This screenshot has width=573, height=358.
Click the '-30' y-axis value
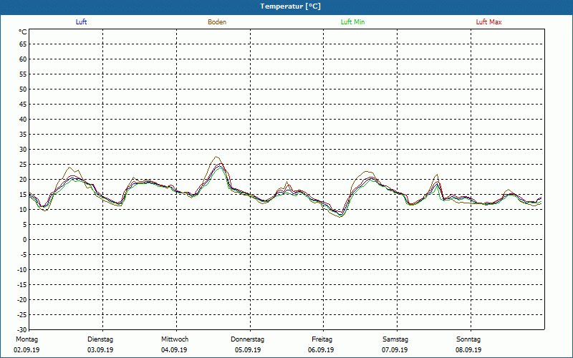[x=21, y=330]
